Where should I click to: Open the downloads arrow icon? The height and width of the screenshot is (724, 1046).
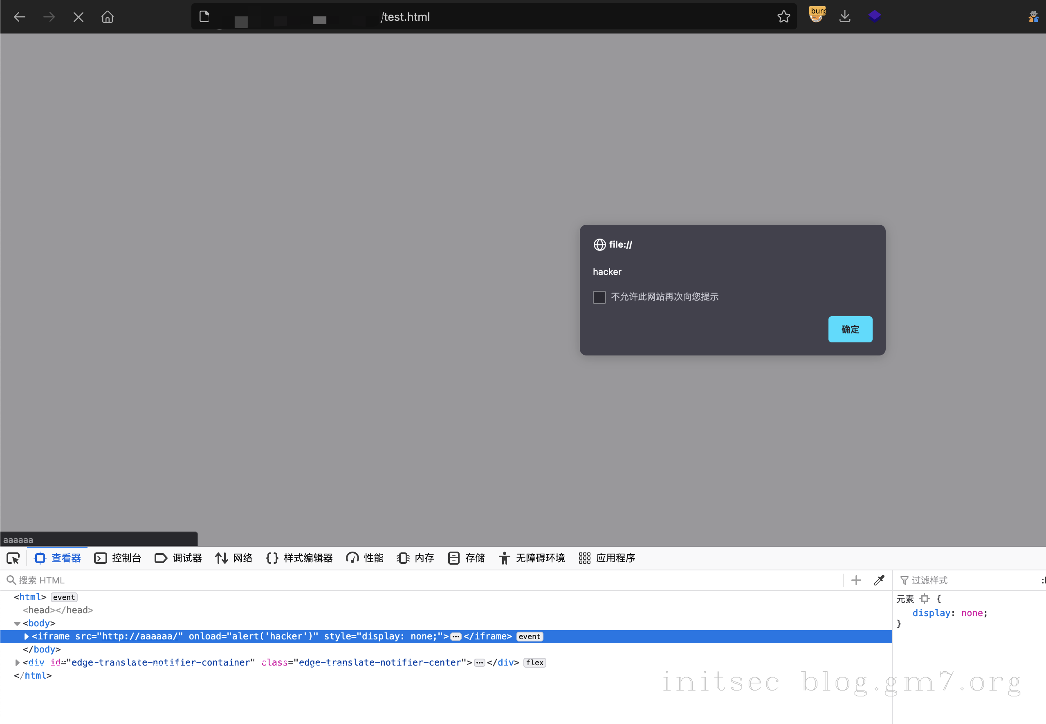[x=844, y=17]
